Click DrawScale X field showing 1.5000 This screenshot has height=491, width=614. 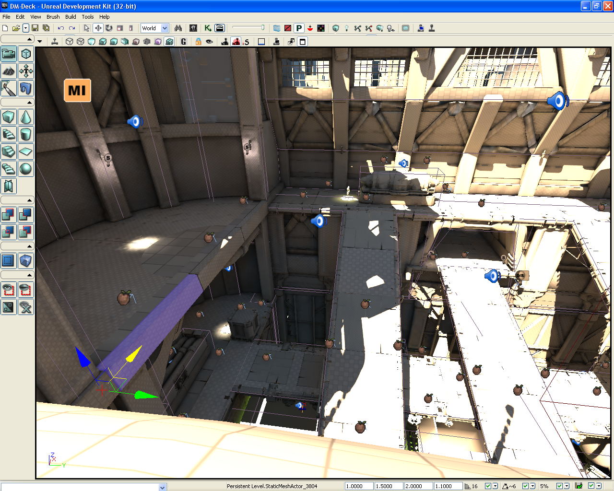(x=389, y=486)
